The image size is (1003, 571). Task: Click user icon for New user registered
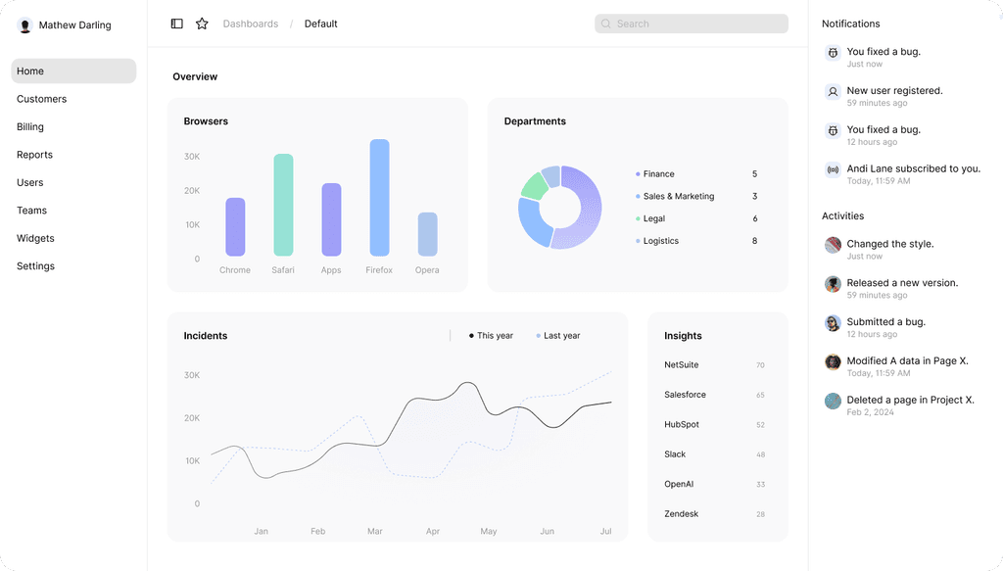point(833,92)
